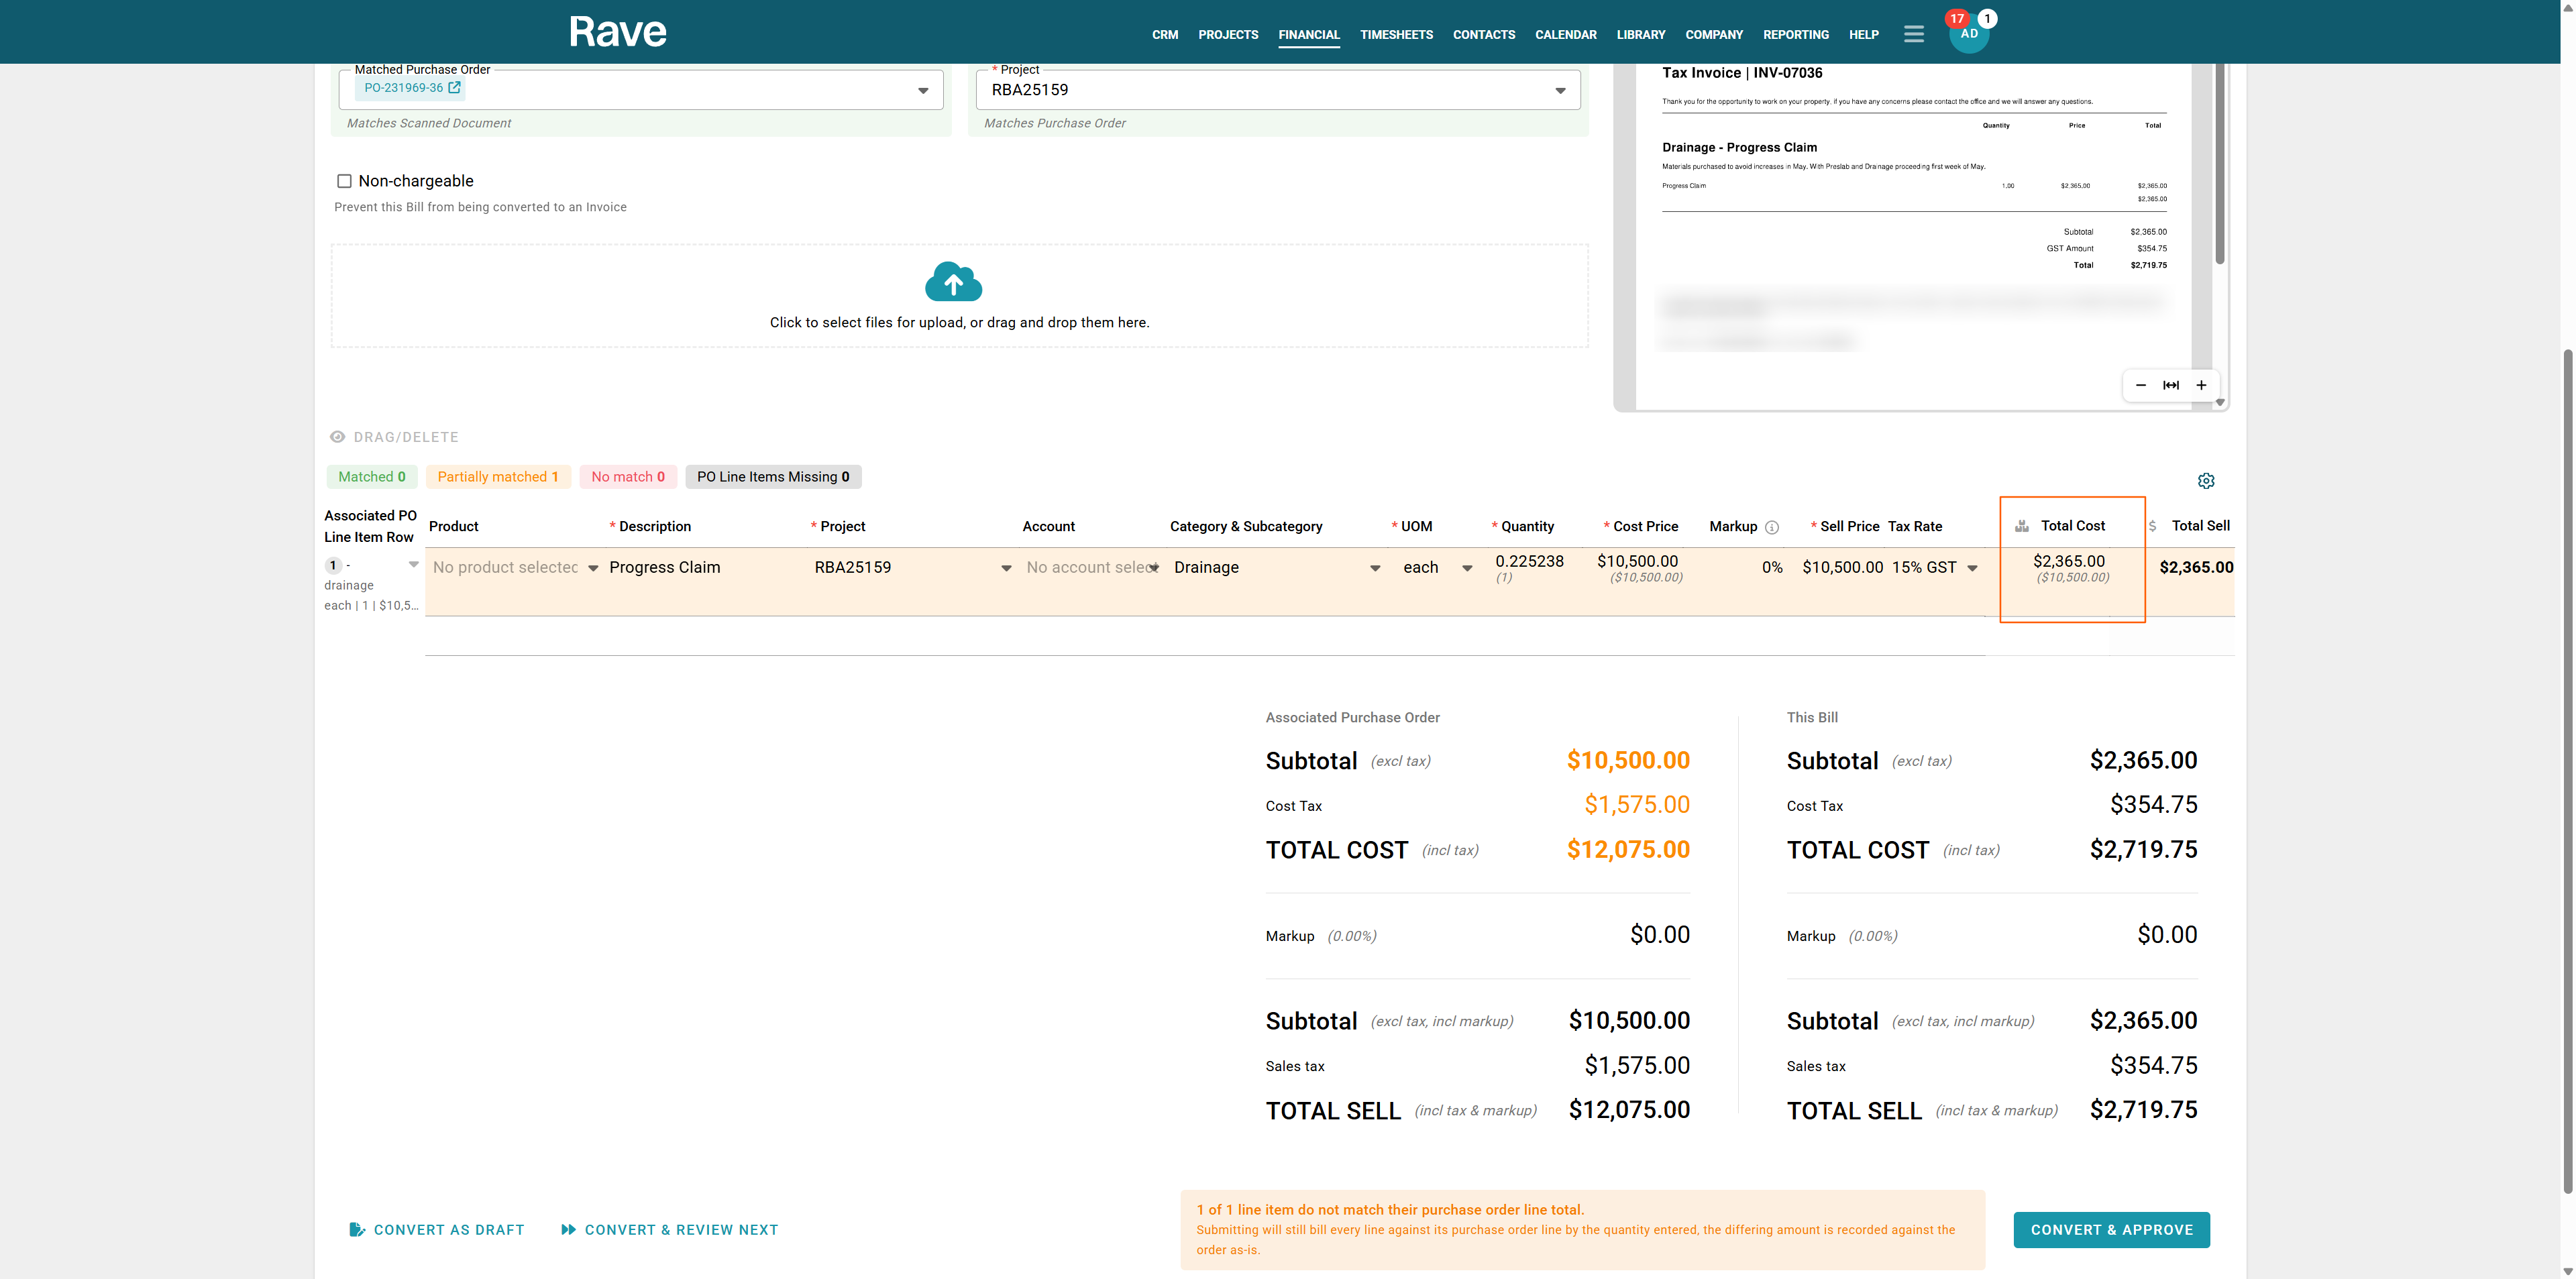Tick the Non-chargeable checkbox
The image size is (2576, 1279).
tap(344, 181)
